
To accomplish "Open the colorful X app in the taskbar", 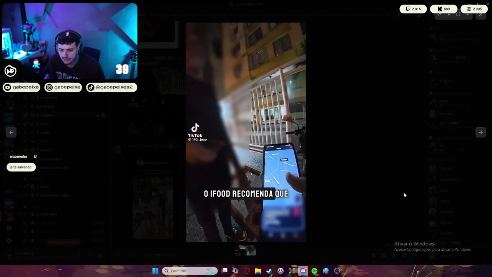I will [292, 271].
